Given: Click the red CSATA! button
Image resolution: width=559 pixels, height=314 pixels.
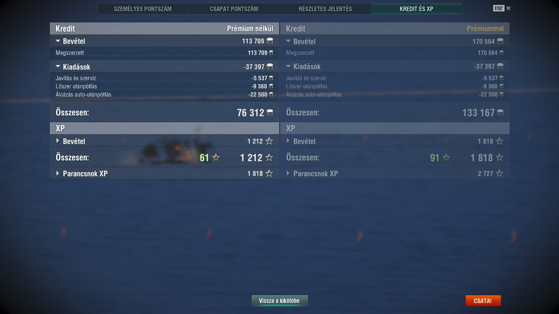Looking at the screenshot, I should 483,301.
